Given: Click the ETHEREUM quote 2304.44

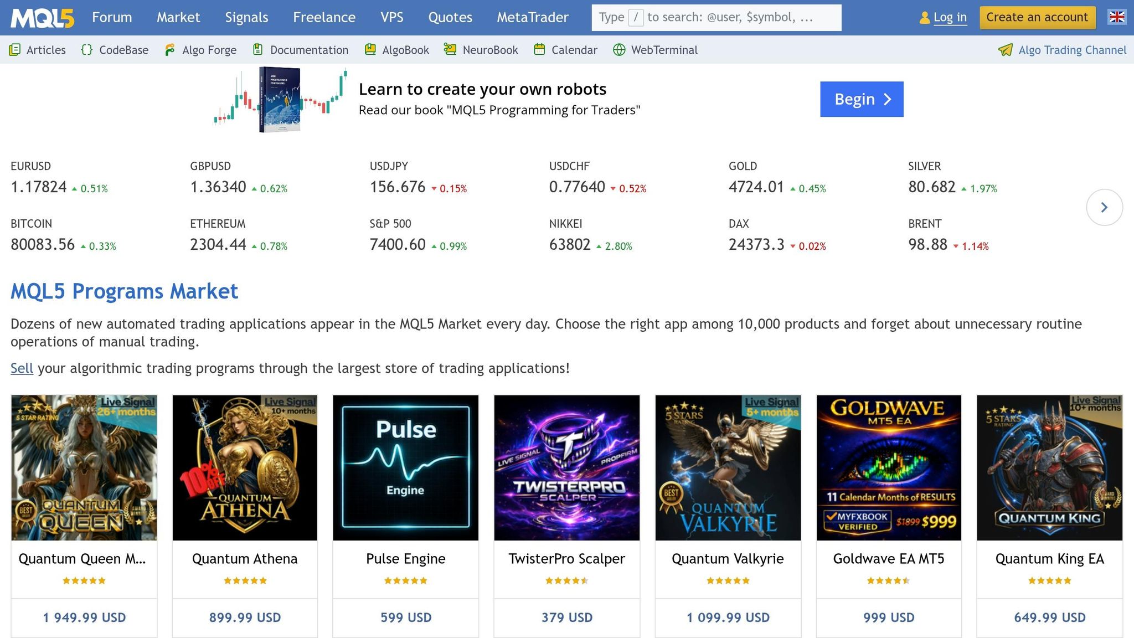Looking at the screenshot, I should tap(218, 245).
